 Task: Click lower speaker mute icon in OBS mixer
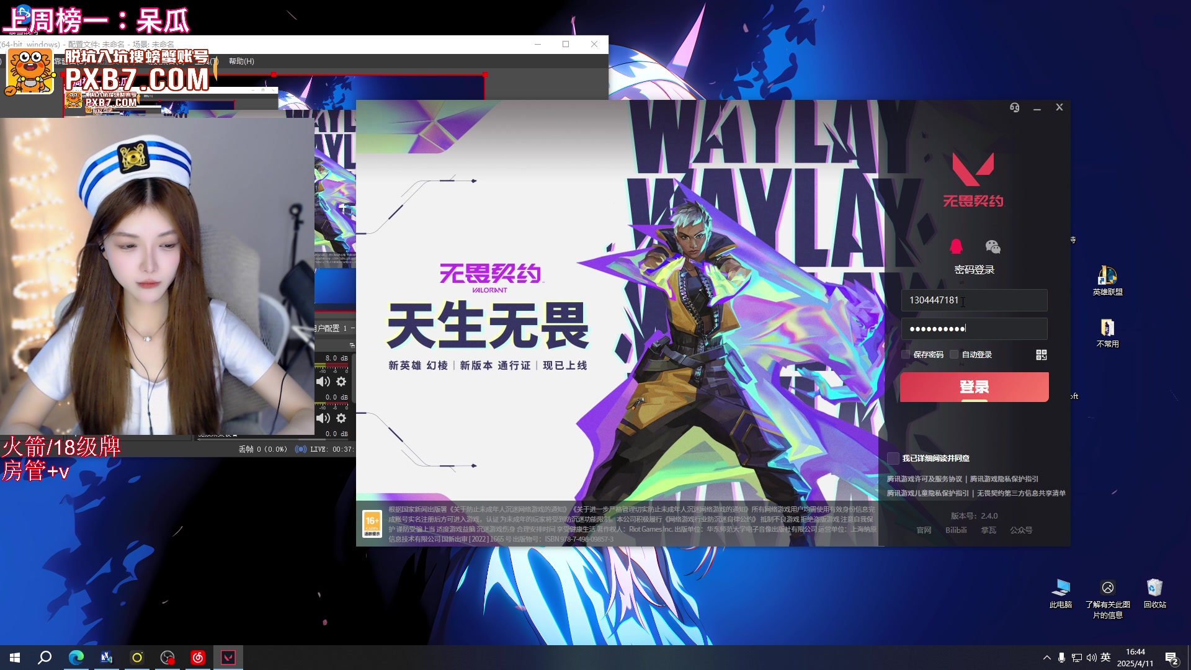323,418
